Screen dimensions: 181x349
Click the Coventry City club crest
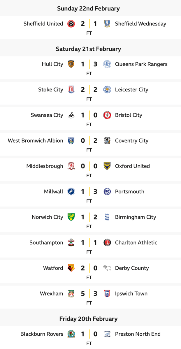(107, 141)
